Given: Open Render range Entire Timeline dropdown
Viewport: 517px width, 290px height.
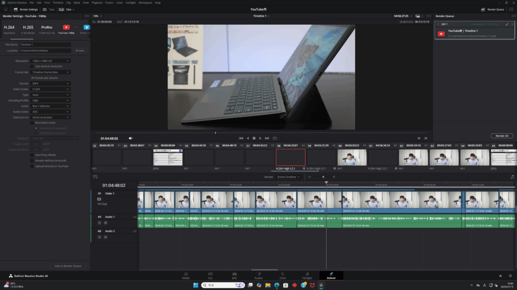Looking at the screenshot, I should pos(288,177).
